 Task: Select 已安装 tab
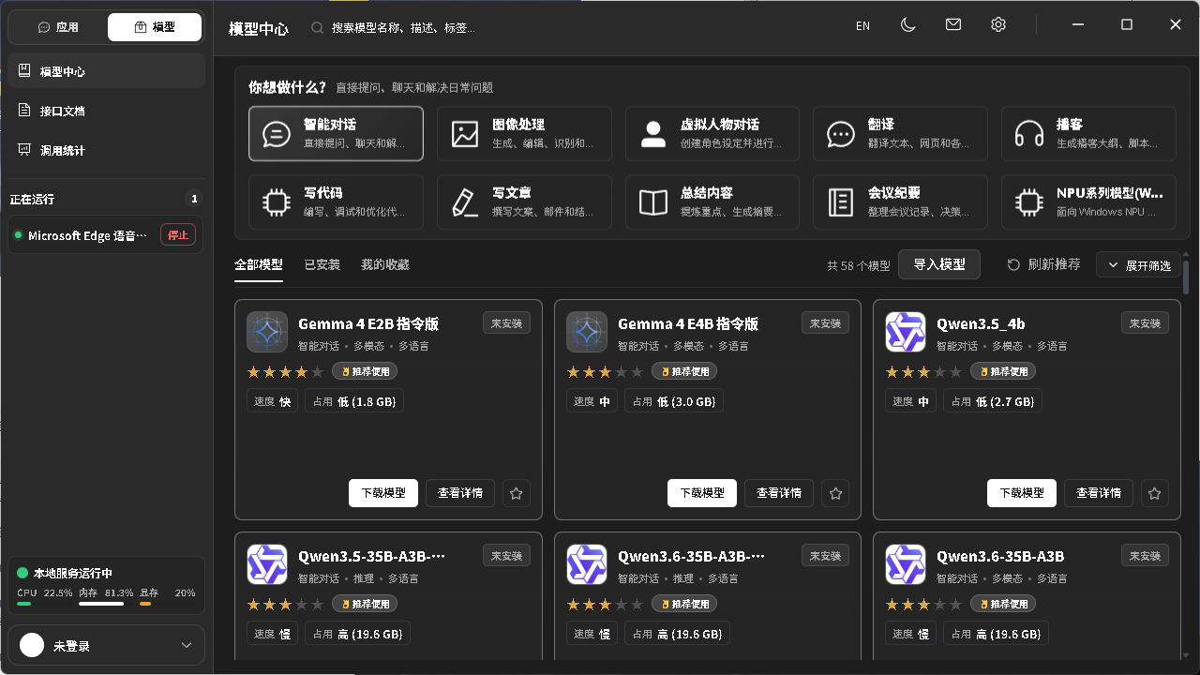coord(322,265)
